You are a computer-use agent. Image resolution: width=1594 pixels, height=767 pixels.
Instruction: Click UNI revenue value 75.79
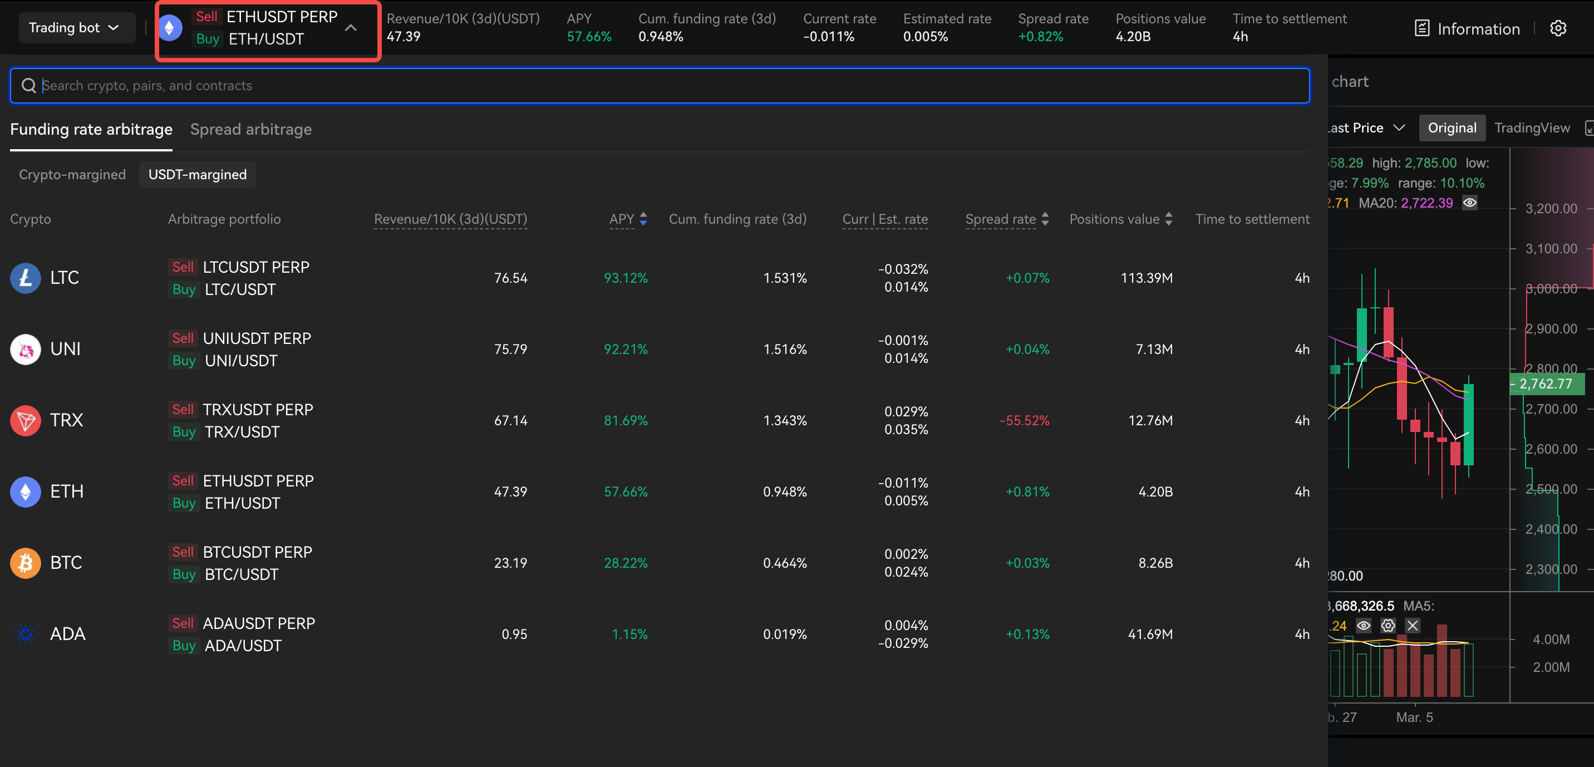point(510,349)
